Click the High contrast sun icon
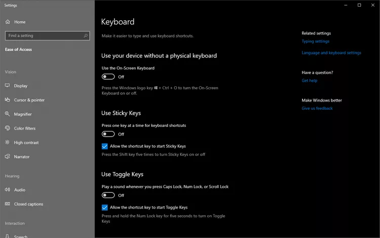Screen dimensions: 380x238 click(8, 142)
